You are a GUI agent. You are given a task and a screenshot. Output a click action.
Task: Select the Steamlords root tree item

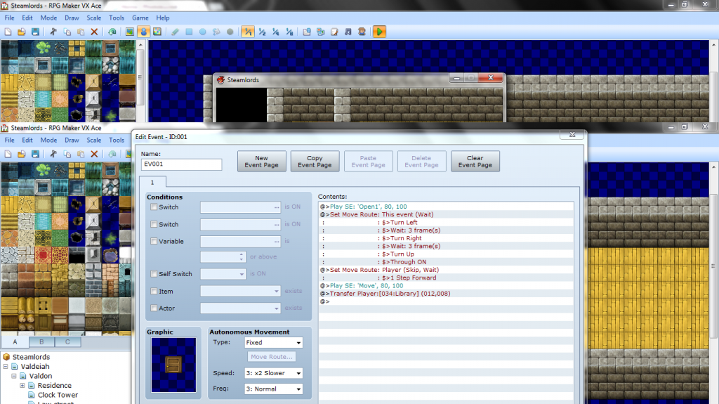point(31,357)
